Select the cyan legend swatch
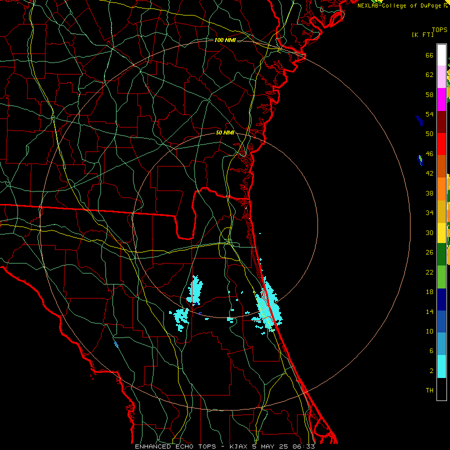The image size is (450, 450). point(441,366)
